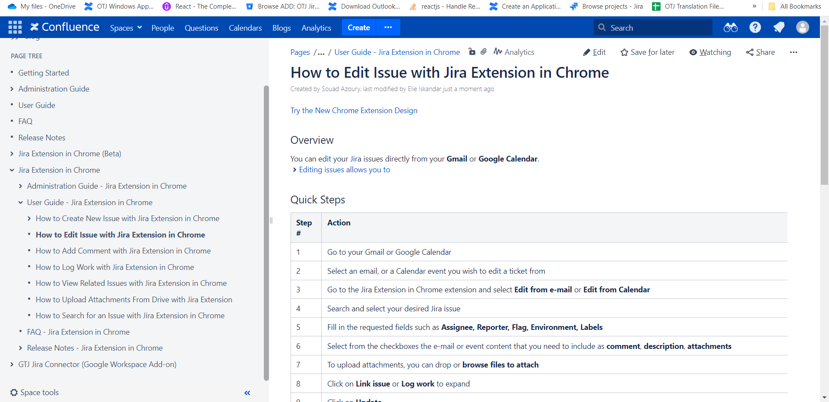829x402 pixels.
Task: Click the Confluence search field
Action: click(652, 28)
